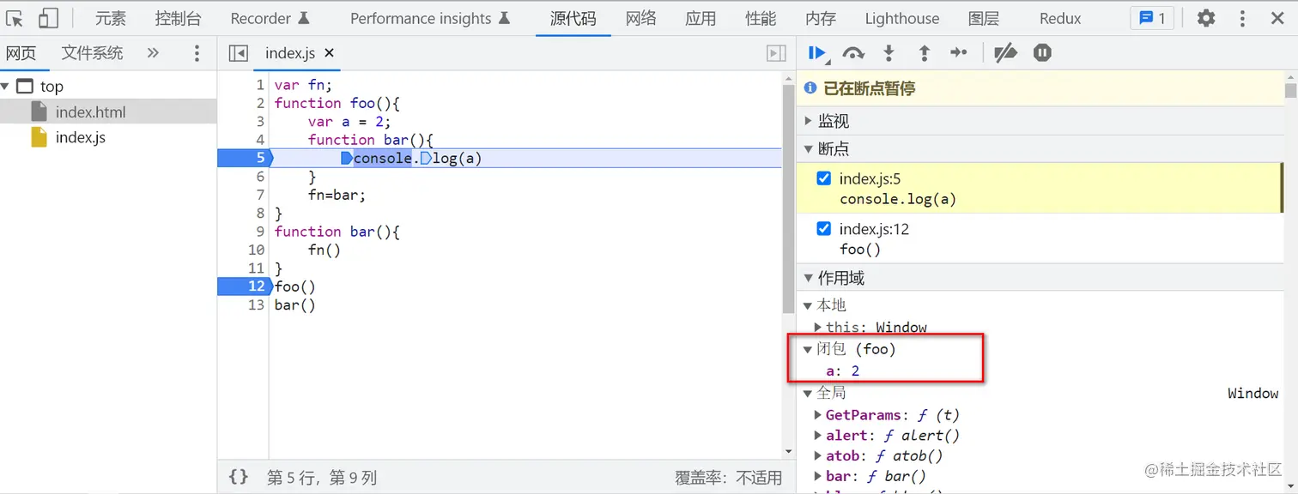The image size is (1298, 494).
Task: Step into next function call
Action: coord(889,53)
